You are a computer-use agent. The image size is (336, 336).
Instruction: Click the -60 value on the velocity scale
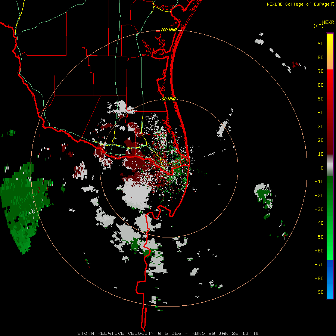(x=319, y=251)
